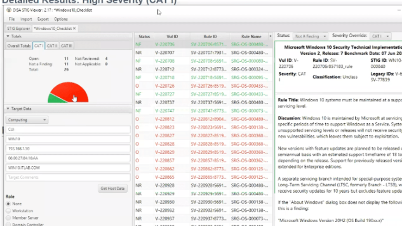
Task: Choose the Member Server role
Action: (x=8, y=218)
